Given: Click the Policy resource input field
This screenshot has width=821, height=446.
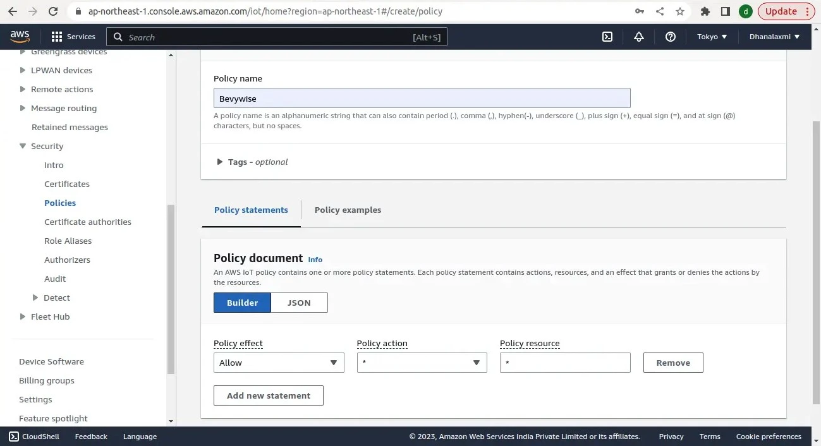Looking at the screenshot, I should pos(565,363).
